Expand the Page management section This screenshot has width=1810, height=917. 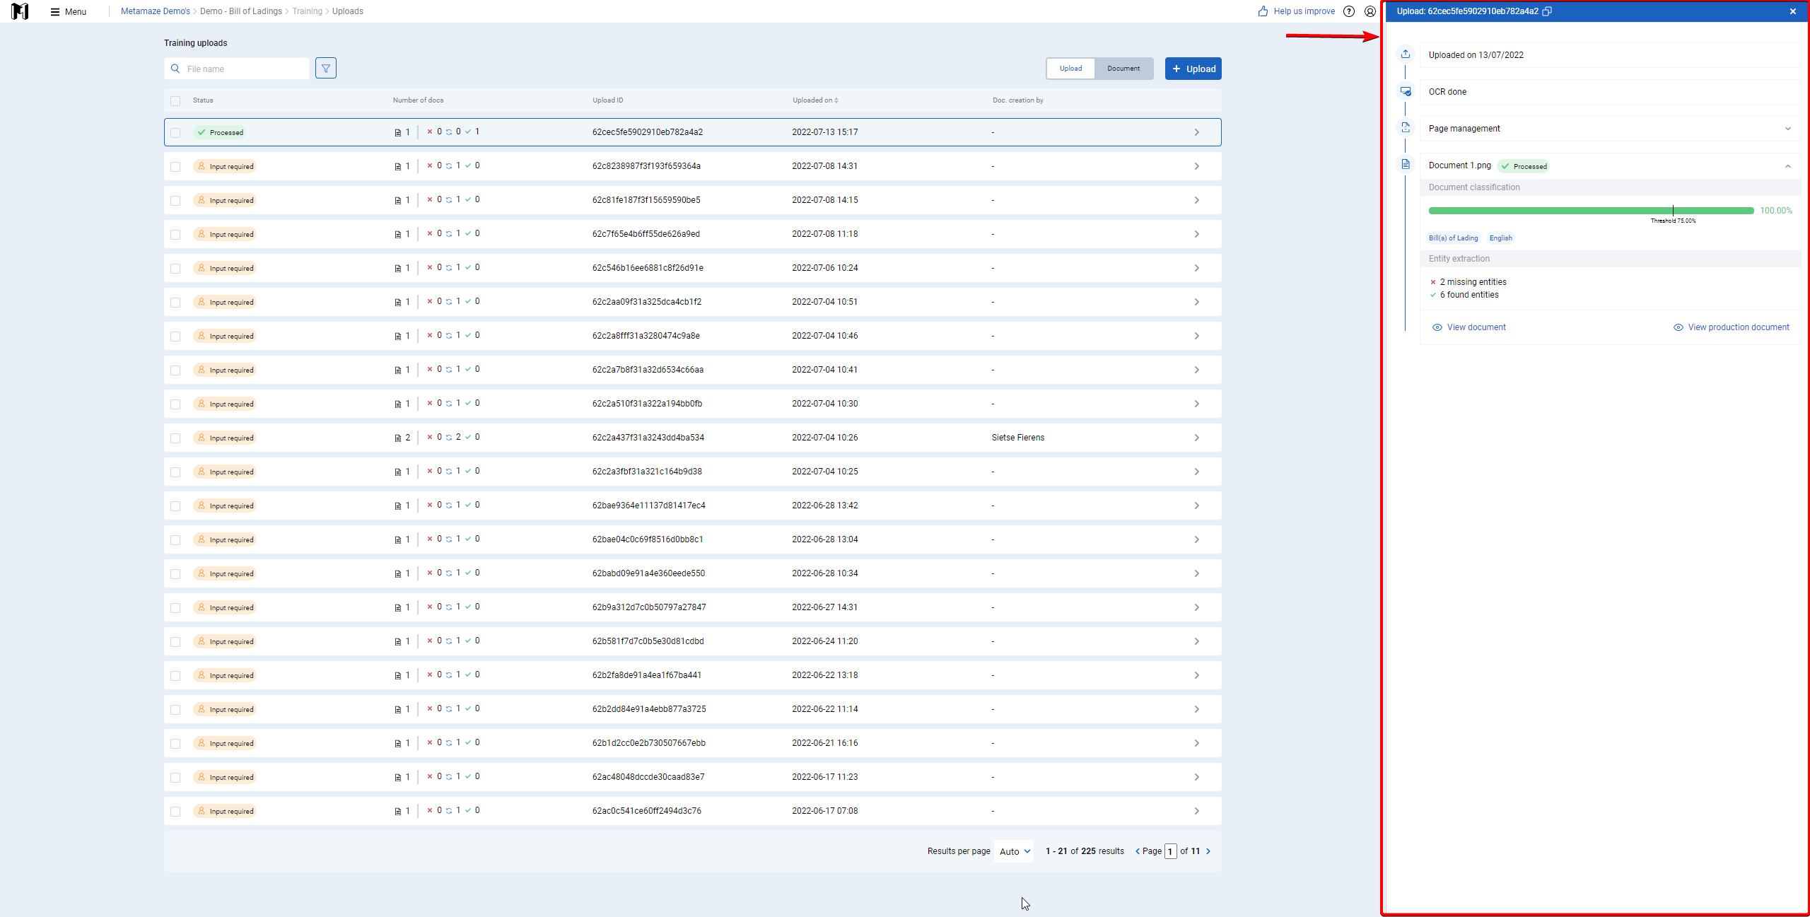coord(1788,129)
